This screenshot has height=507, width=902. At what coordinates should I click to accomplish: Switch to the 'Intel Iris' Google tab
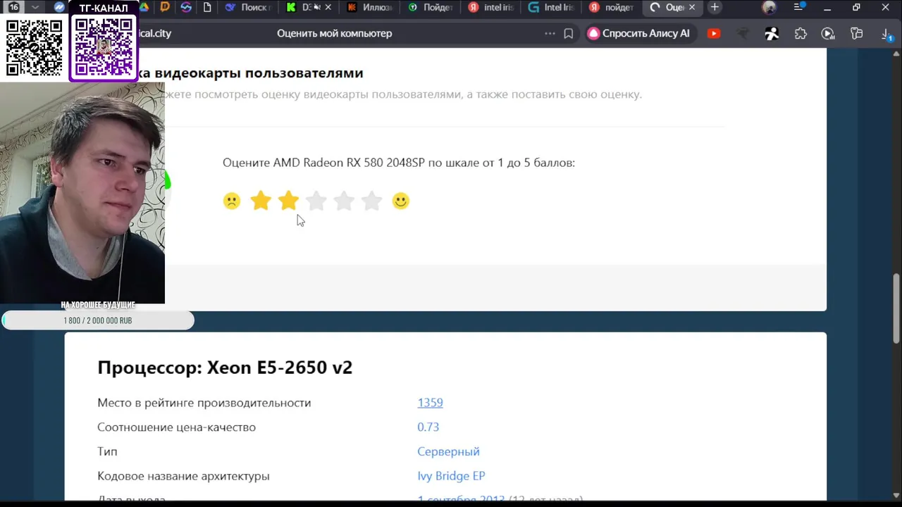pyautogui.click(x=552, y=7)
